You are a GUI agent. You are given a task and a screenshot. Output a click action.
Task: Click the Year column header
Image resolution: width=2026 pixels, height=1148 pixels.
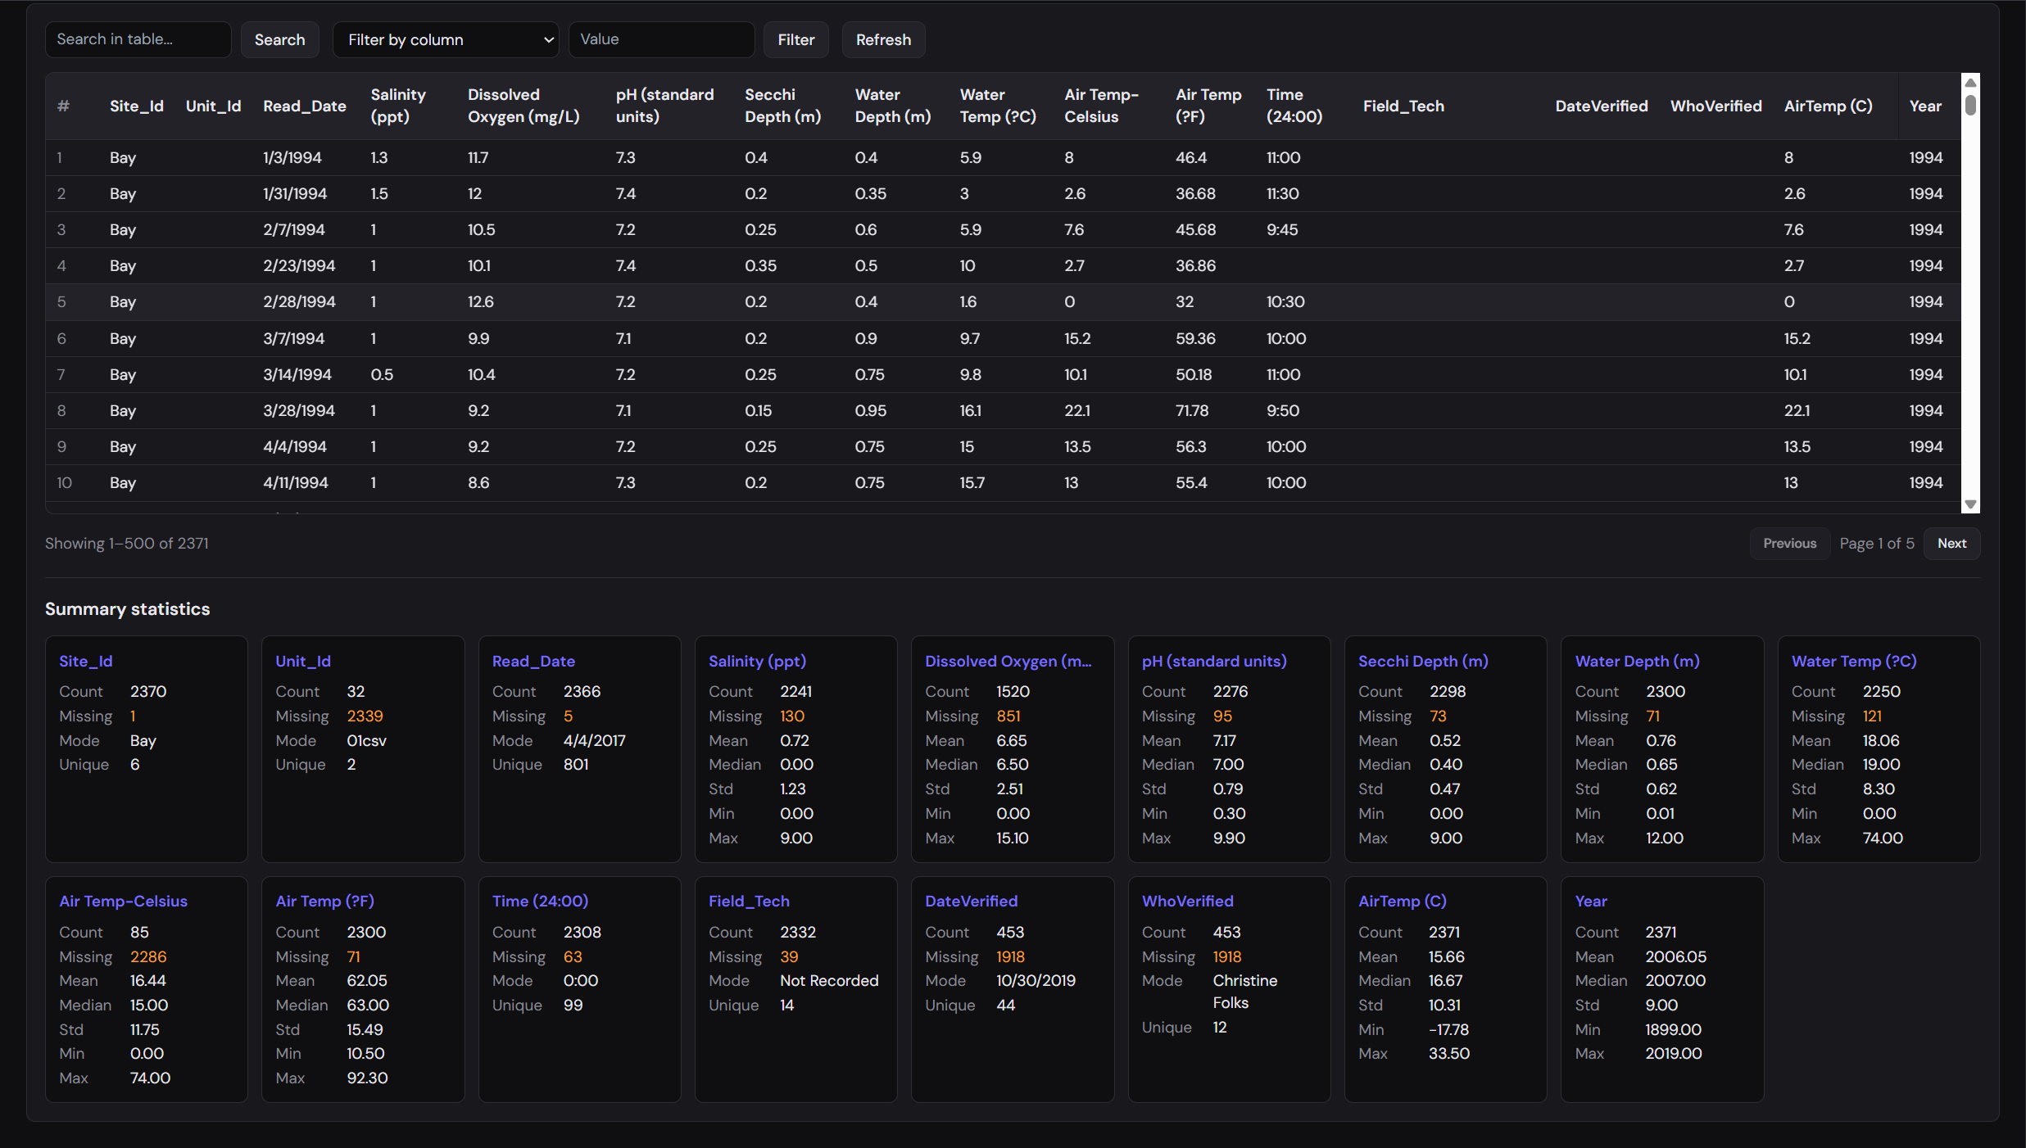[x=1925, y=106]
